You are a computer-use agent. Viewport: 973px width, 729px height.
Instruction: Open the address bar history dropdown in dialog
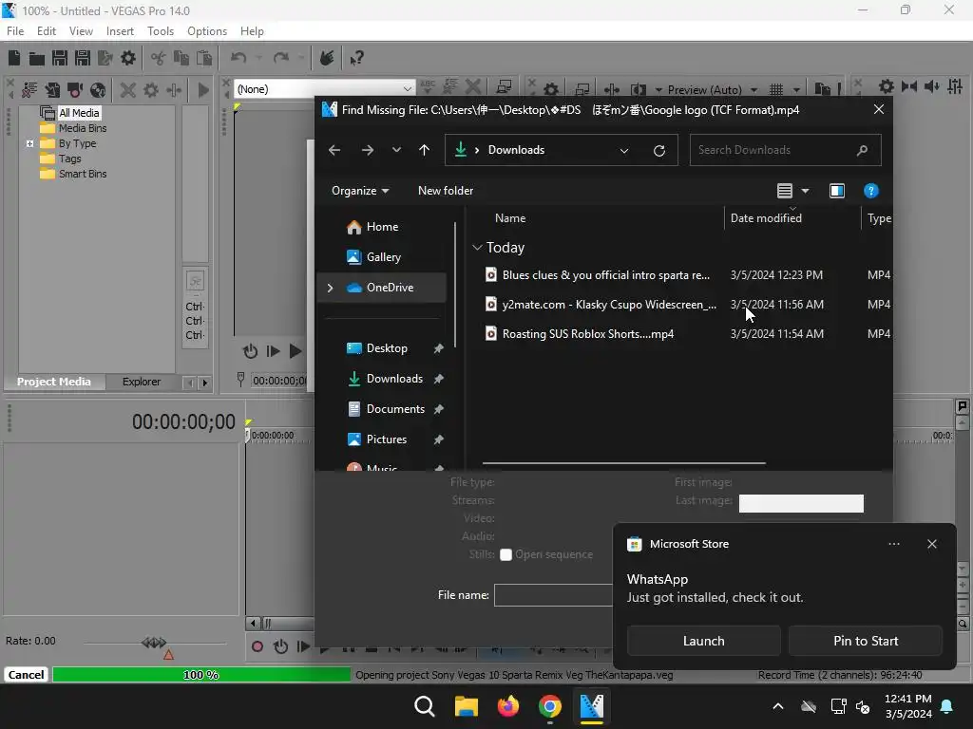pos(624,151)
